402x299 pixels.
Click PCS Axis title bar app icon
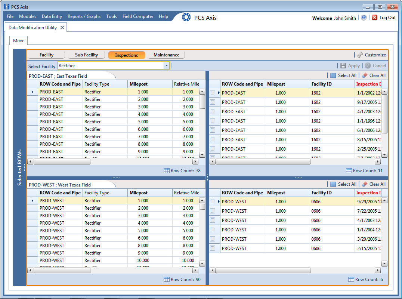point(7,7)
